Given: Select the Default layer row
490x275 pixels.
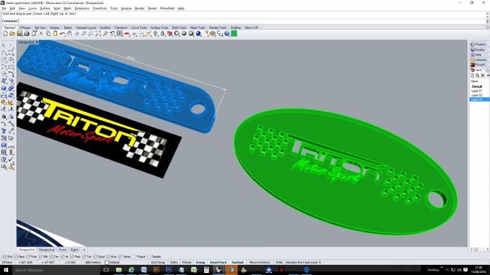Looking at the screenshot, I should tap(476, 86).
